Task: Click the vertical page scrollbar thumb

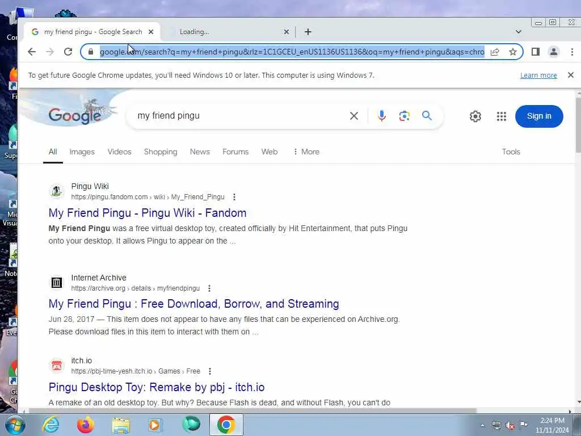Action: [578, 125]
